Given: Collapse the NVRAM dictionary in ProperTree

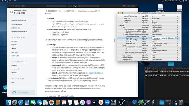Looking at the screenshot, I should click(120, 26).
